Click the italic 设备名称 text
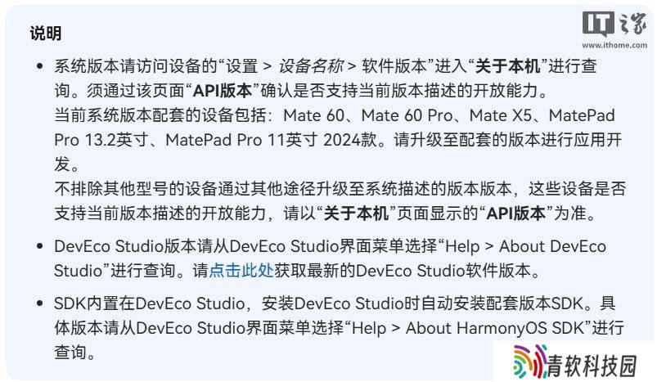657x382 pixels. click(x=310, y=66)
